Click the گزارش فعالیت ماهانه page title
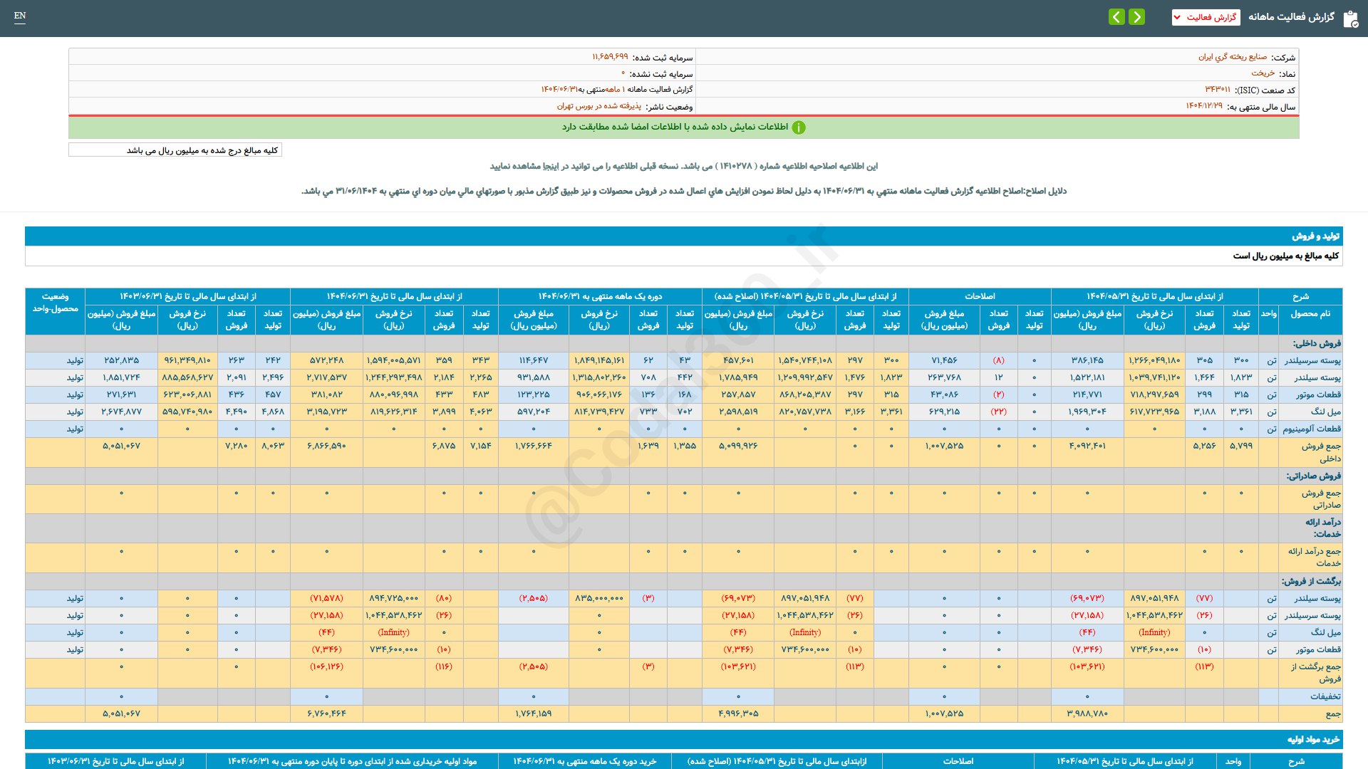 [1291, 16]
